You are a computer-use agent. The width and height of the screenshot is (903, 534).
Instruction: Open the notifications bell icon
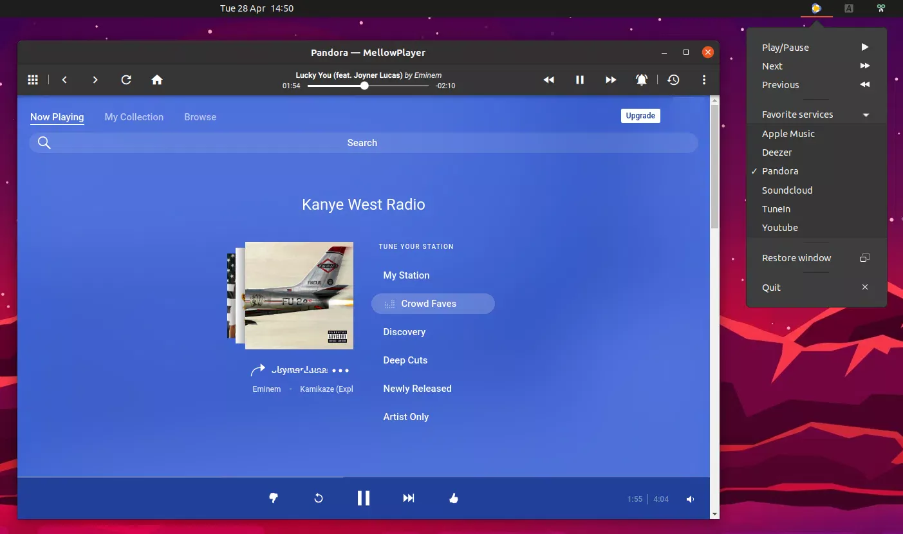(641, 79)
